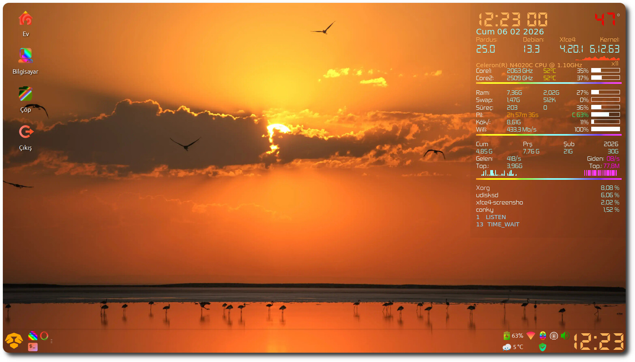Click the panel separator handle dots
Screen dimensions: 635x362
click(x=51, y=341)
